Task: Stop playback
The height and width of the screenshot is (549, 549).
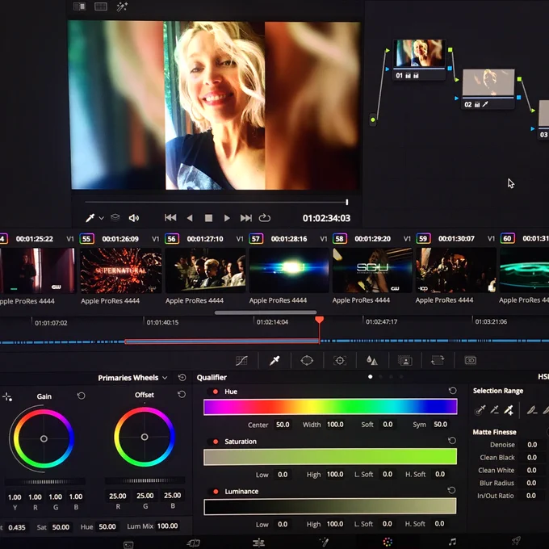Action: (x=208, y=218)
